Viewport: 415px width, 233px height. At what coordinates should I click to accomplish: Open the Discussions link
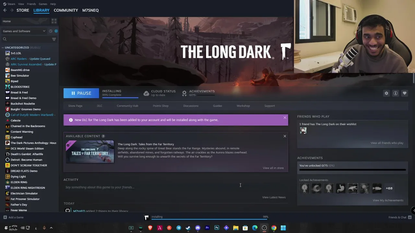point(191,106)
